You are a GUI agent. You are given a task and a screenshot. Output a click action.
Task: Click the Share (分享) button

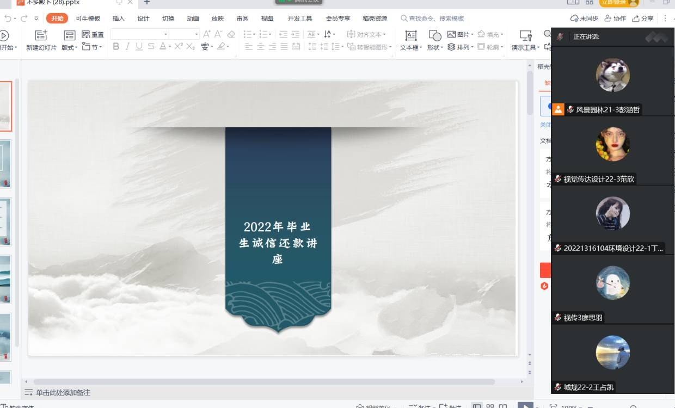643,18
